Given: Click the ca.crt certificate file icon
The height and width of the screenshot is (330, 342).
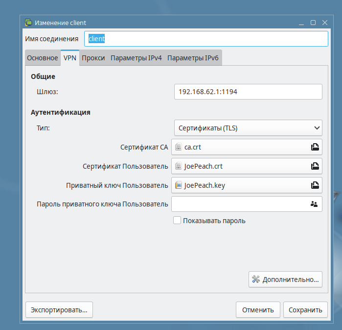Looking at the screenshot, I should pos(179,147).
